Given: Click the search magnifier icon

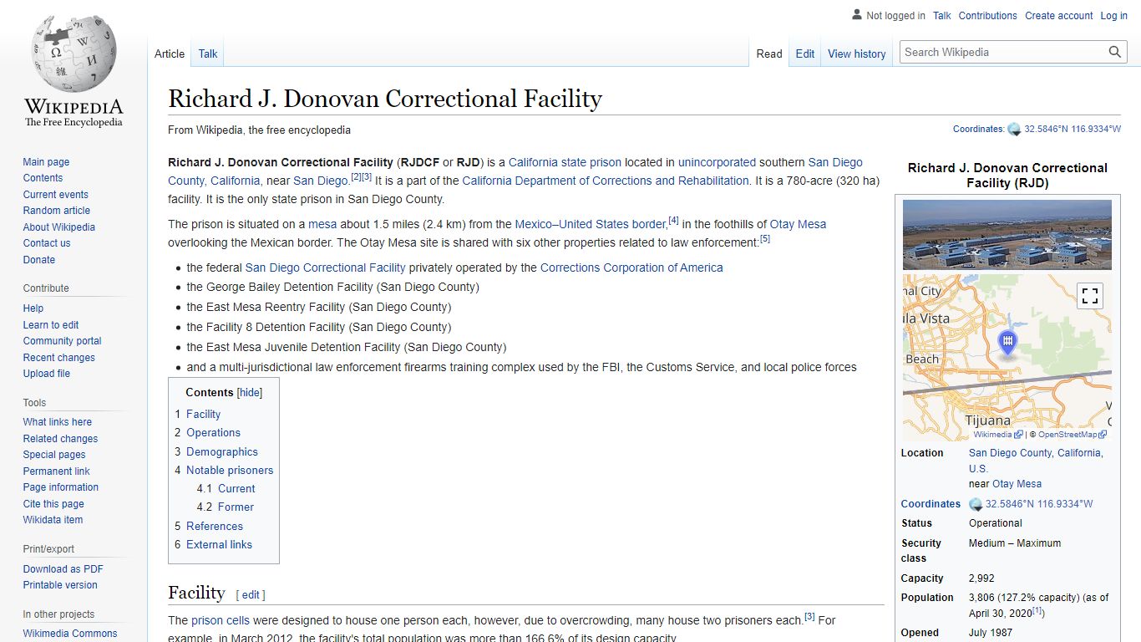Looking at the screenshot, I should (x=1115, y=52).
